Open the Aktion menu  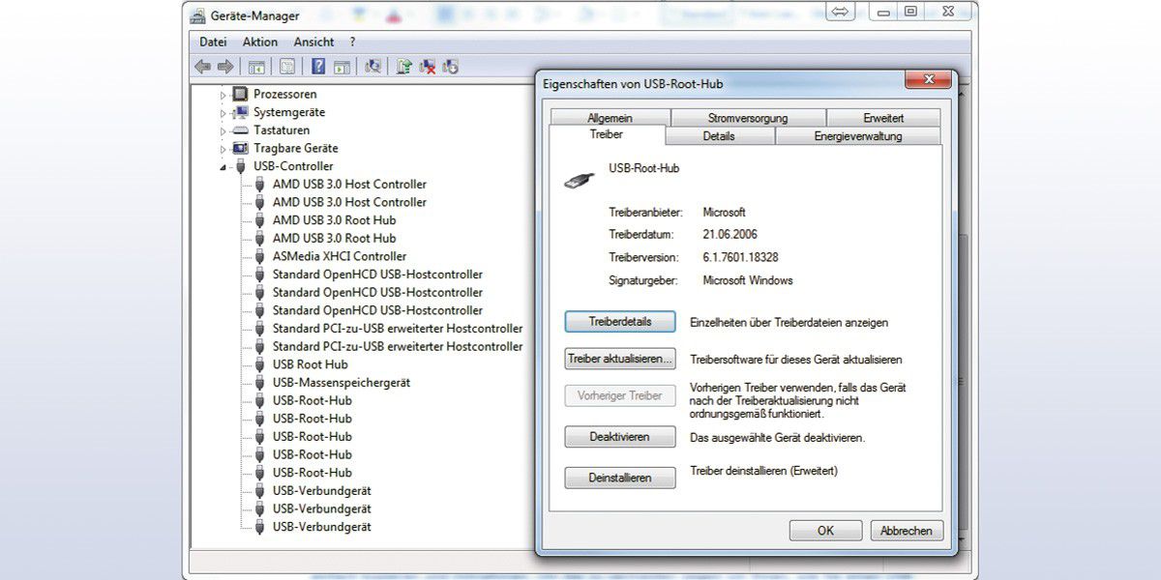260,42
